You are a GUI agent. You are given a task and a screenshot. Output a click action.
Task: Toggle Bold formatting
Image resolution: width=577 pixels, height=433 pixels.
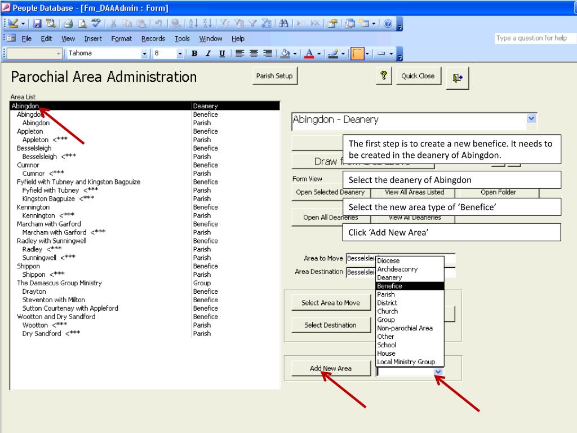click(x=194, y=54)
